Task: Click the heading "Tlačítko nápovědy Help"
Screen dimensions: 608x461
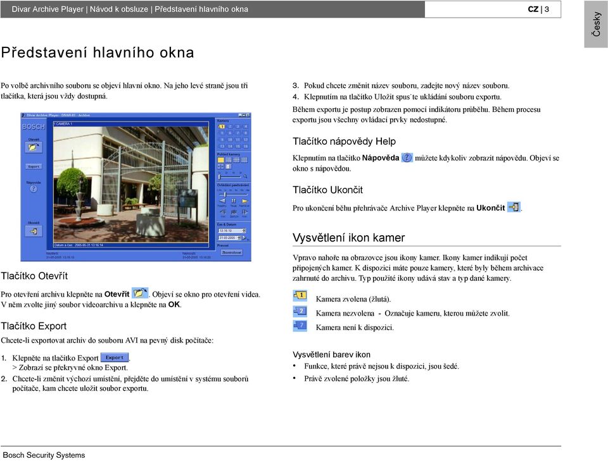Action: coord(344,141)
